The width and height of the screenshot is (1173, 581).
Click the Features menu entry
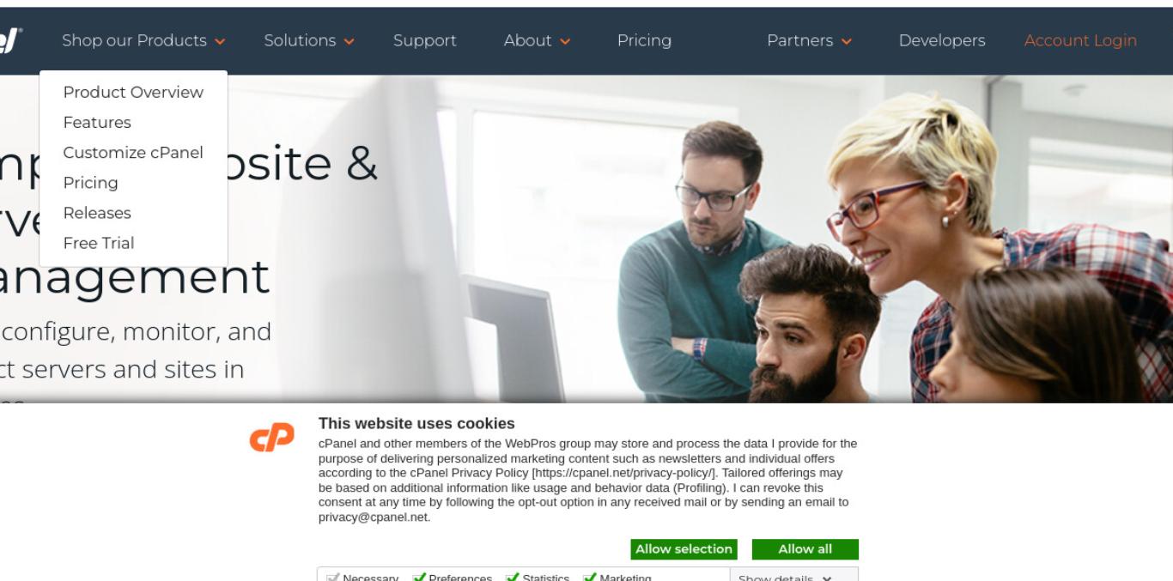(x=97, y=123)
